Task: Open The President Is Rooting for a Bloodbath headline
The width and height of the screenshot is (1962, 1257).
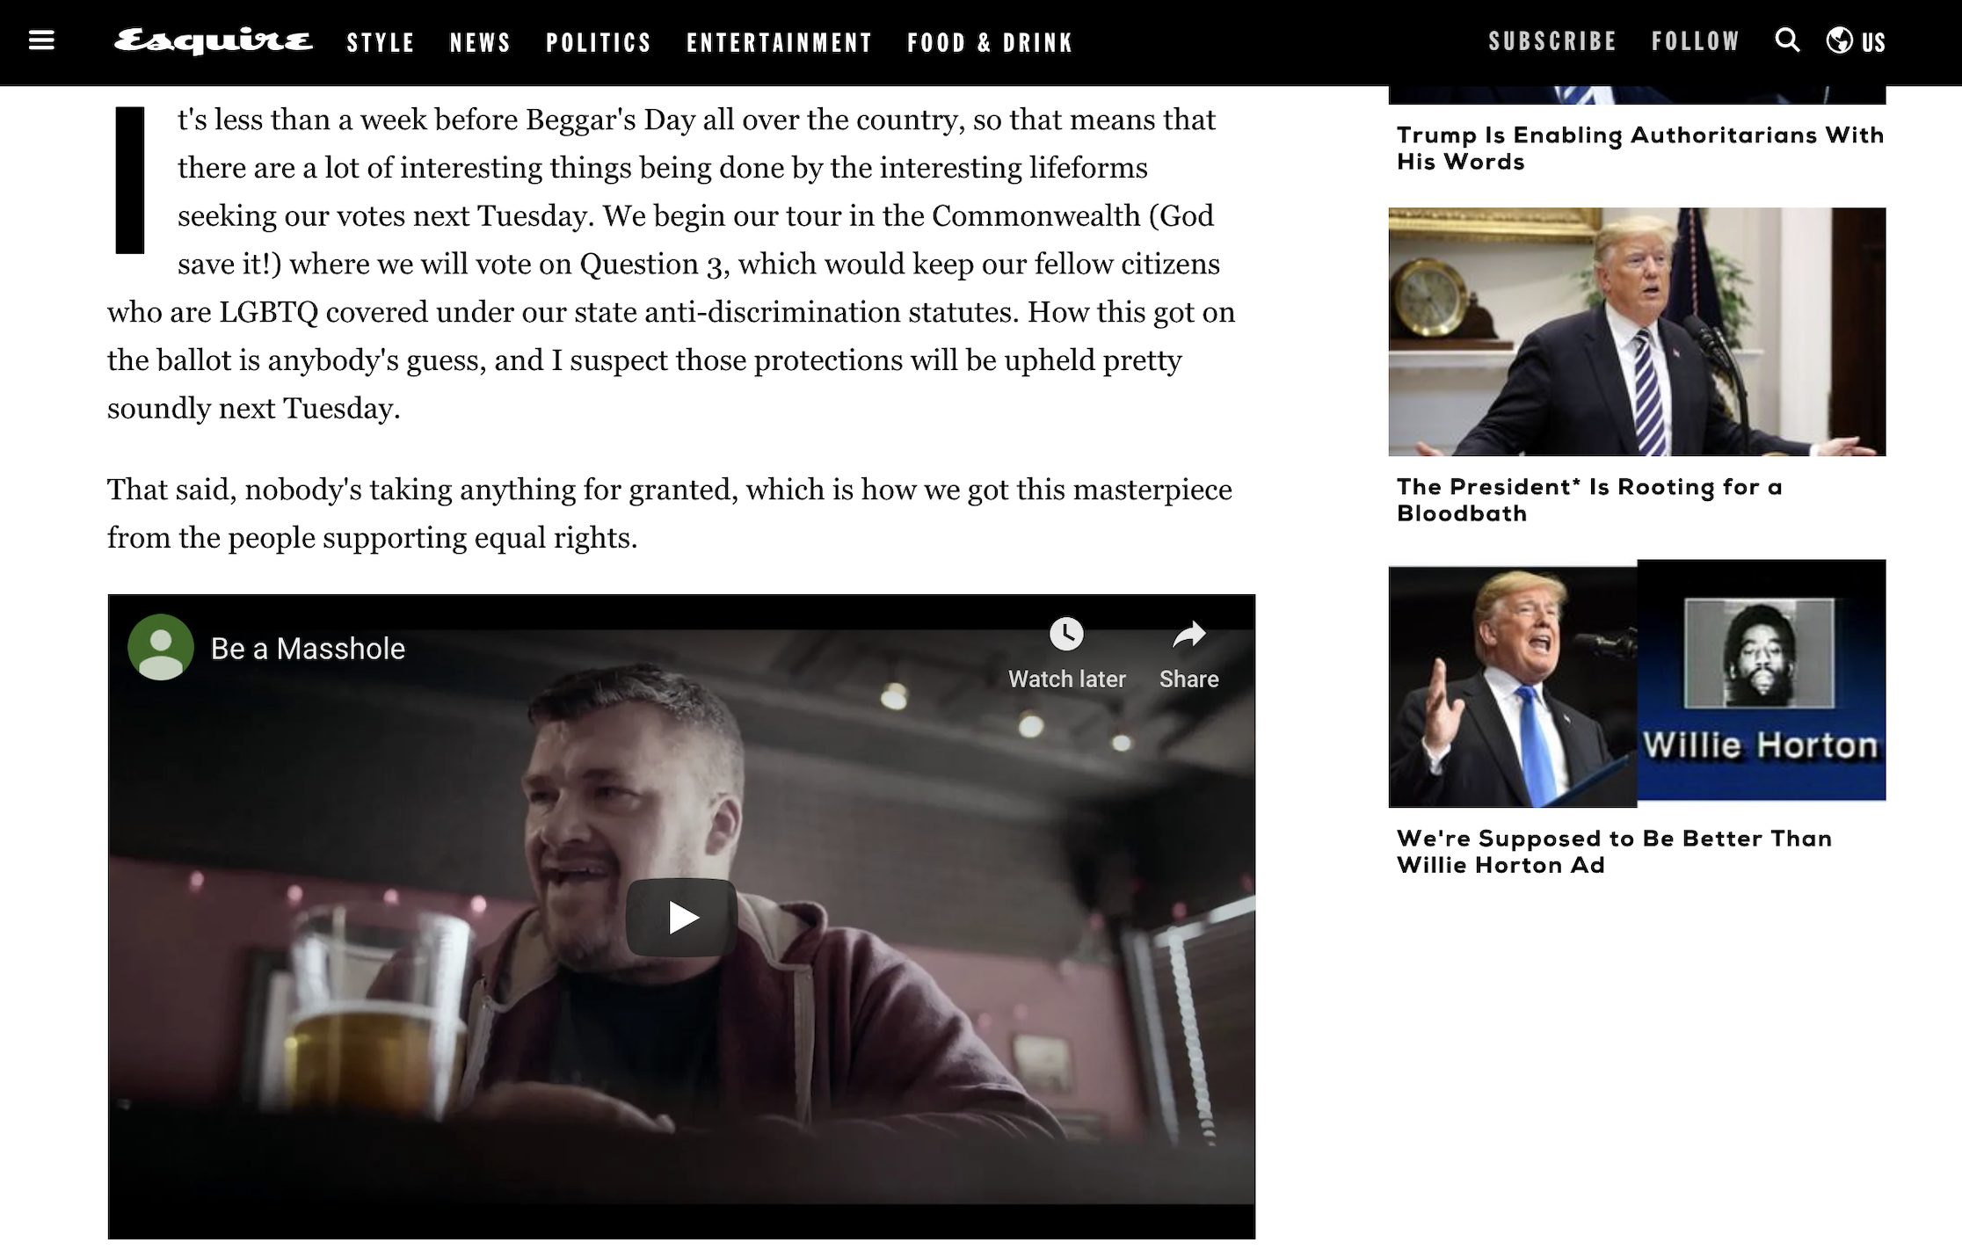Action: point(1589,500)
